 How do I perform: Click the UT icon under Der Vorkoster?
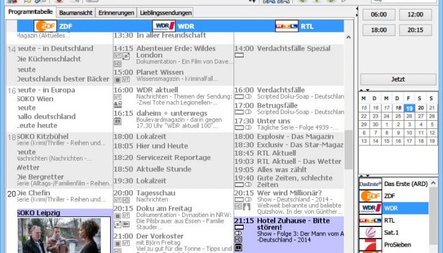coord(126,243)
